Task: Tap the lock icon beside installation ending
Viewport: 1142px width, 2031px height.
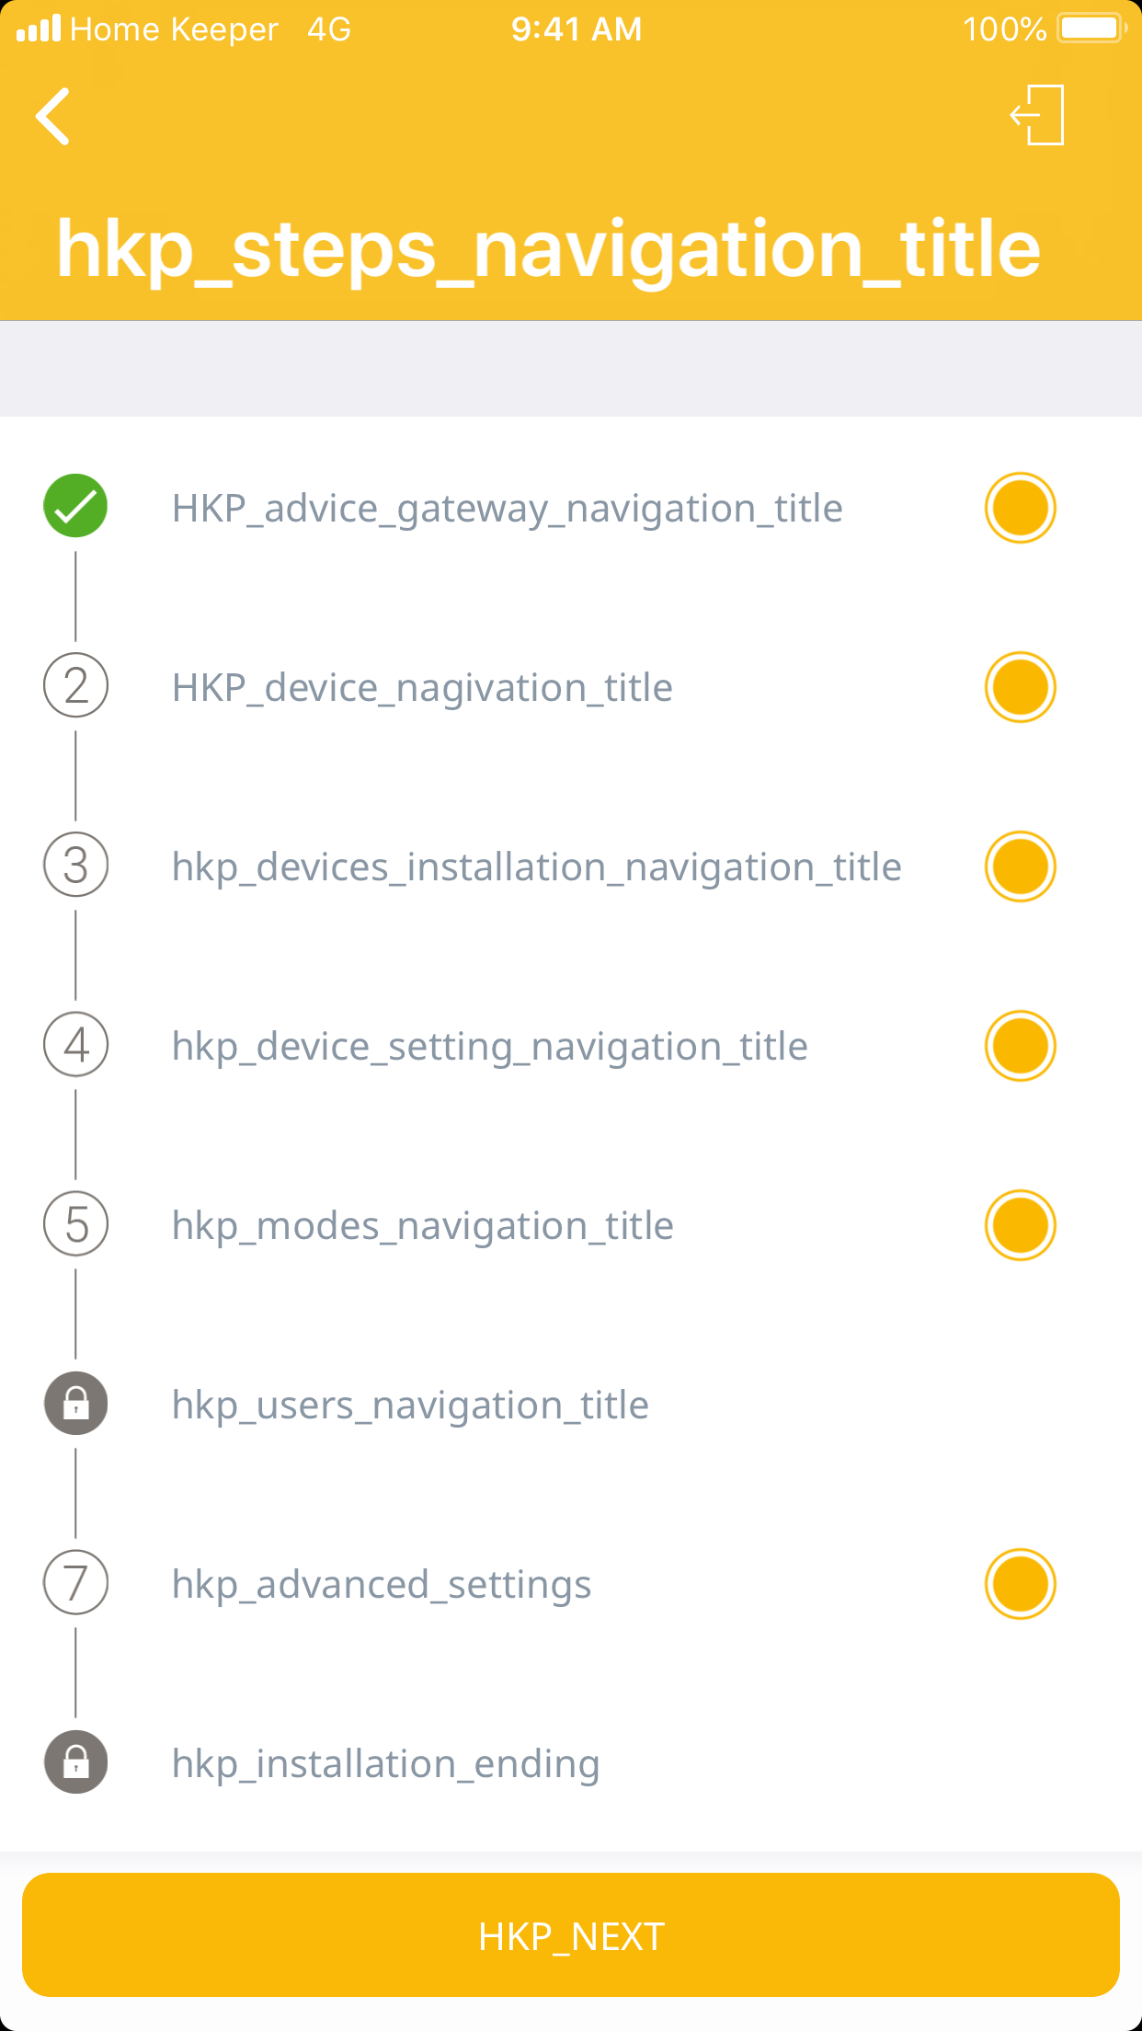Action: click(x=75, y=1762)
